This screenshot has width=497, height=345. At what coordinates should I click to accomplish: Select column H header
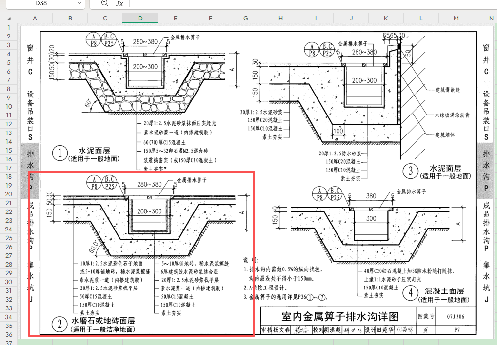pos(280,19)
